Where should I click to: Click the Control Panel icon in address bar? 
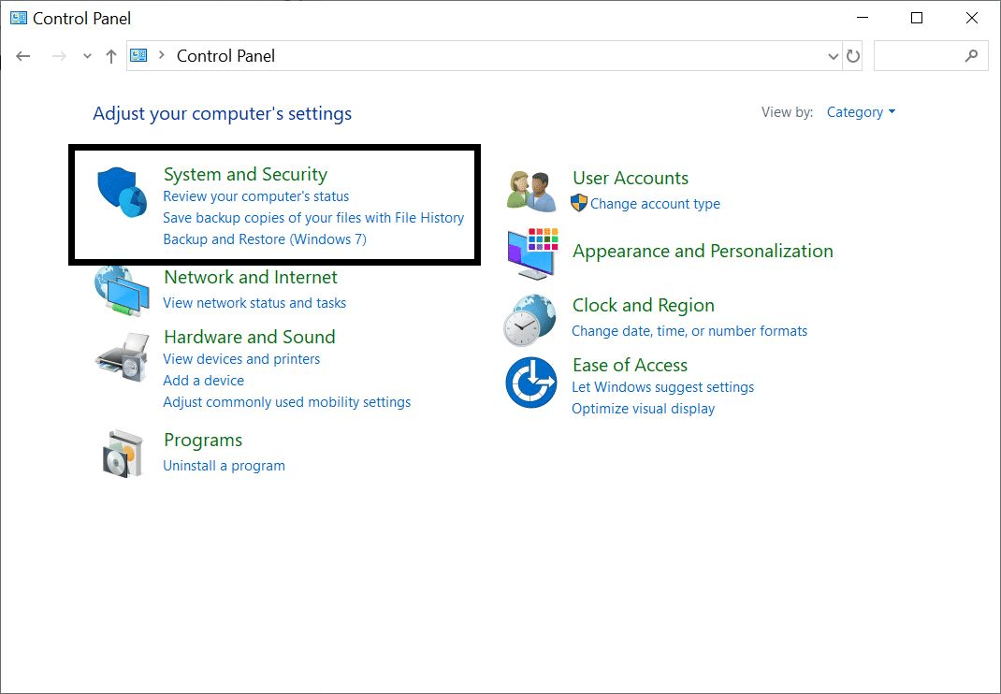click(138, 55)
